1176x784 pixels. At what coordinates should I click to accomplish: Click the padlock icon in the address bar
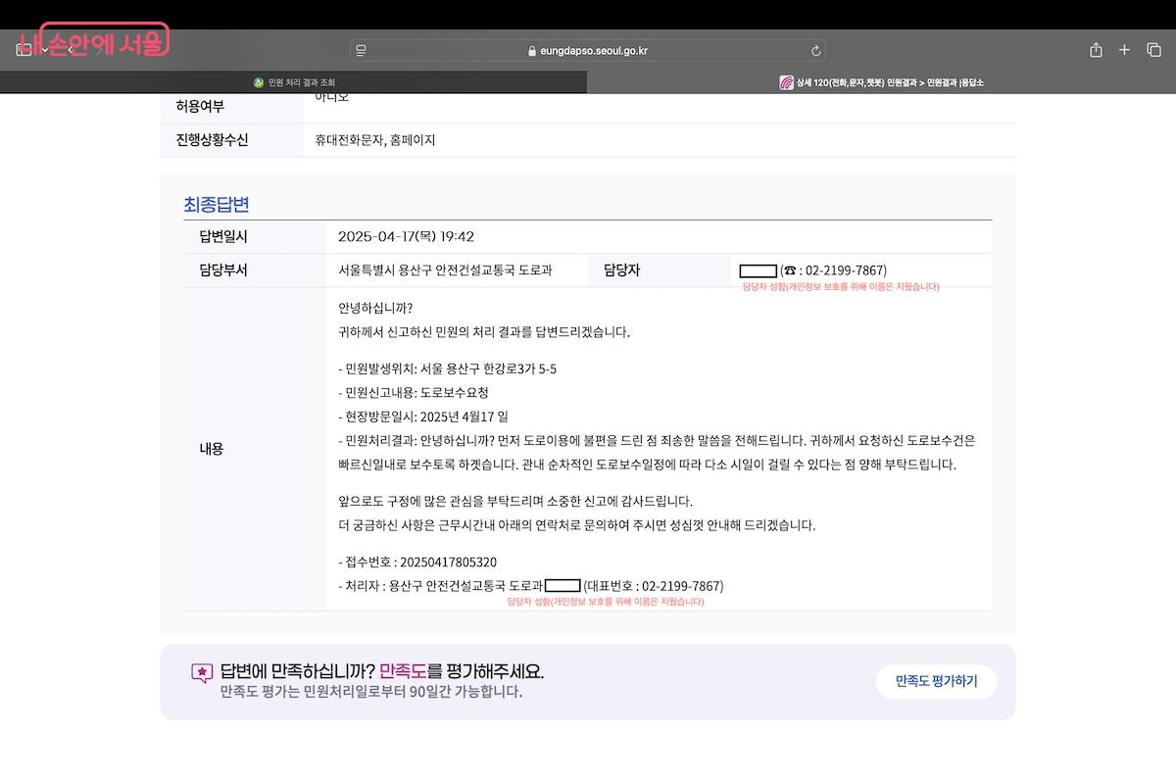(532, 50)
